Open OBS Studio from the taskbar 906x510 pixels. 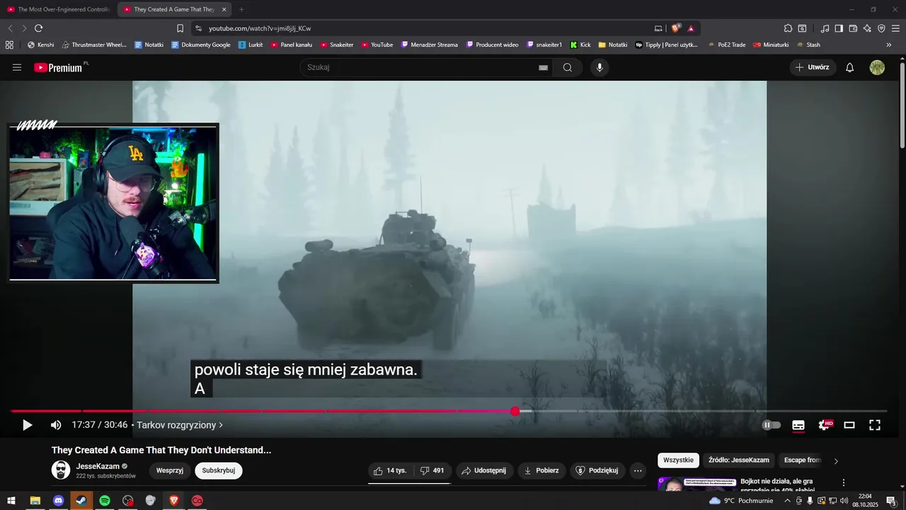tap(127, 501)
